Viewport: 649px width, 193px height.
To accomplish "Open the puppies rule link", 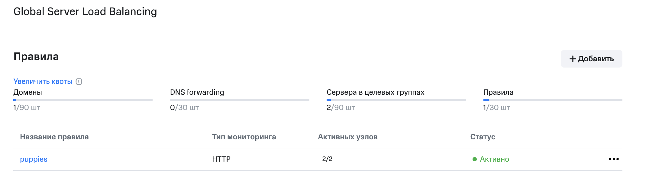I will 34,159.
